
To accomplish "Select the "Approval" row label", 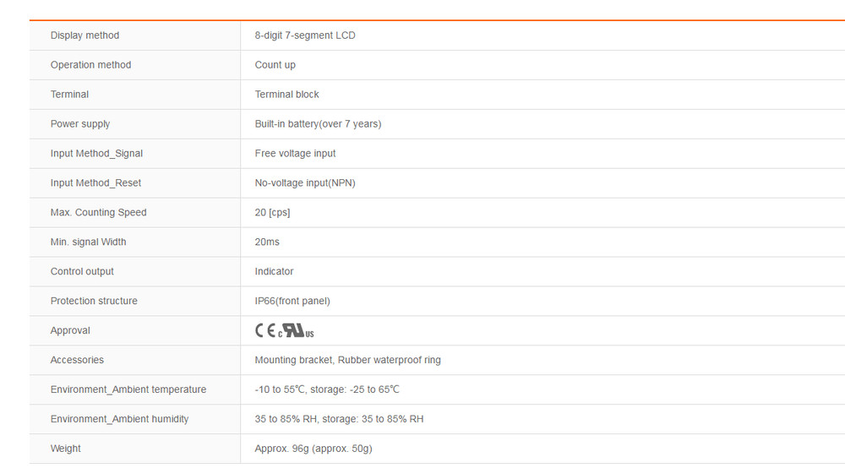I will click(70, 331).
